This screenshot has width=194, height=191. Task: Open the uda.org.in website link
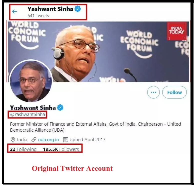(x=48, y=140)
